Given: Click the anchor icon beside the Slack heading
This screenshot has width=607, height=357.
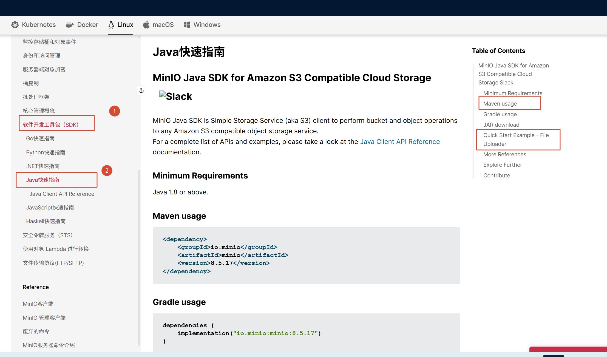Looking at the screenshot, I should point(141,90).
